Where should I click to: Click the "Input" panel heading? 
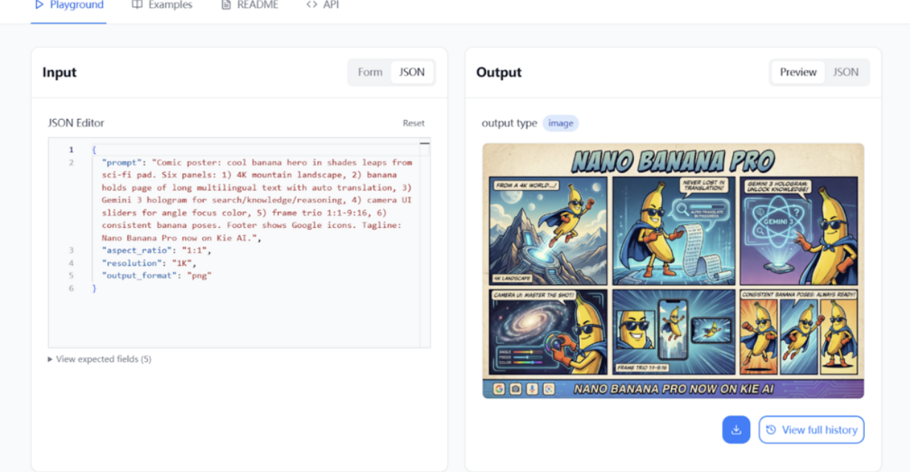click(59, 73)
